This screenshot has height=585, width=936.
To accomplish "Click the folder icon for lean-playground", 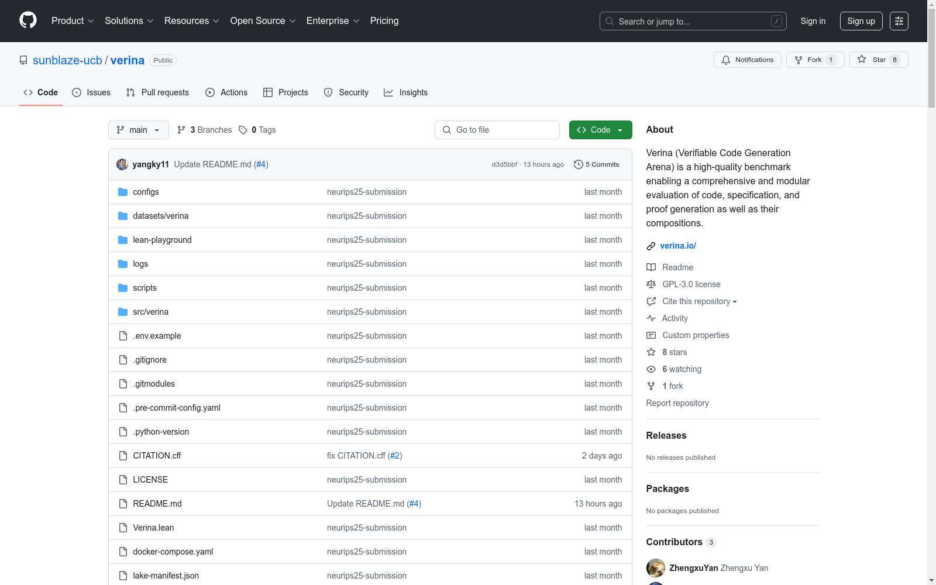I will [123, 240].
